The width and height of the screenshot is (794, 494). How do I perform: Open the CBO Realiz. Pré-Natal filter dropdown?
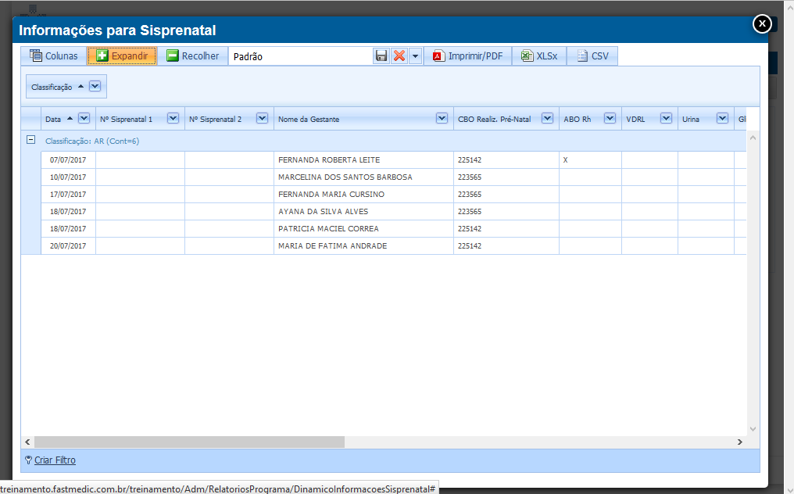(547, 119)
